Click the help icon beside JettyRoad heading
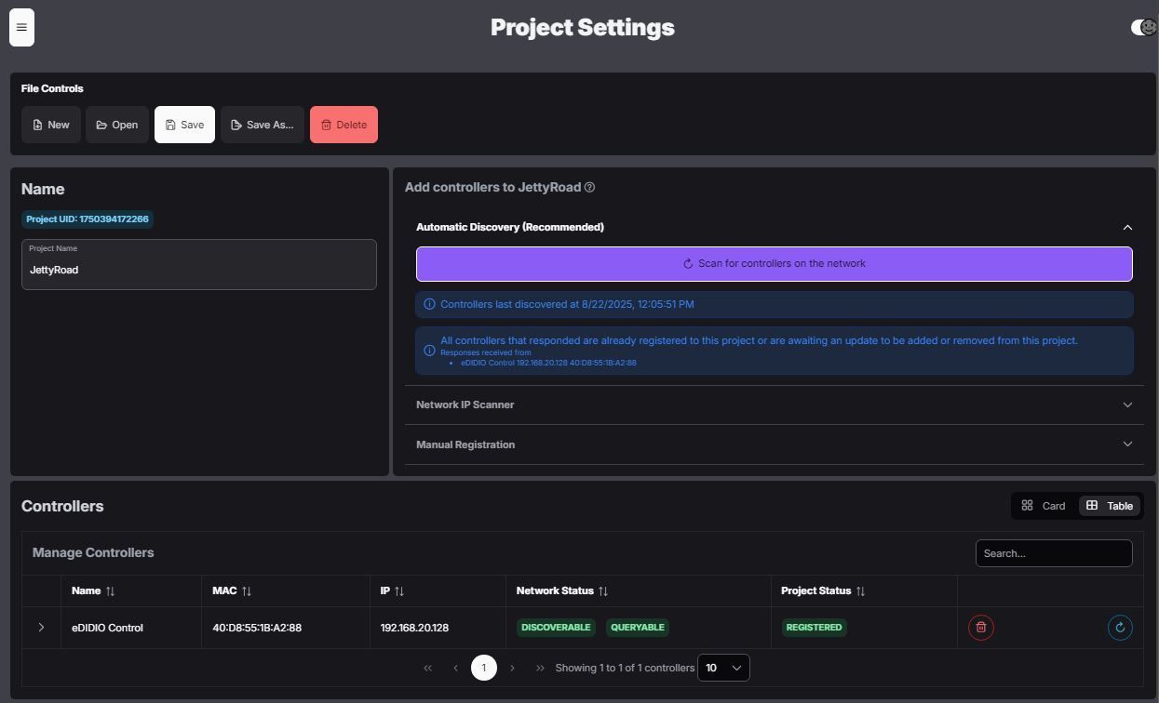Image resolution: width=1159 pixels, height=703 pixels. (x=590, y=188)
